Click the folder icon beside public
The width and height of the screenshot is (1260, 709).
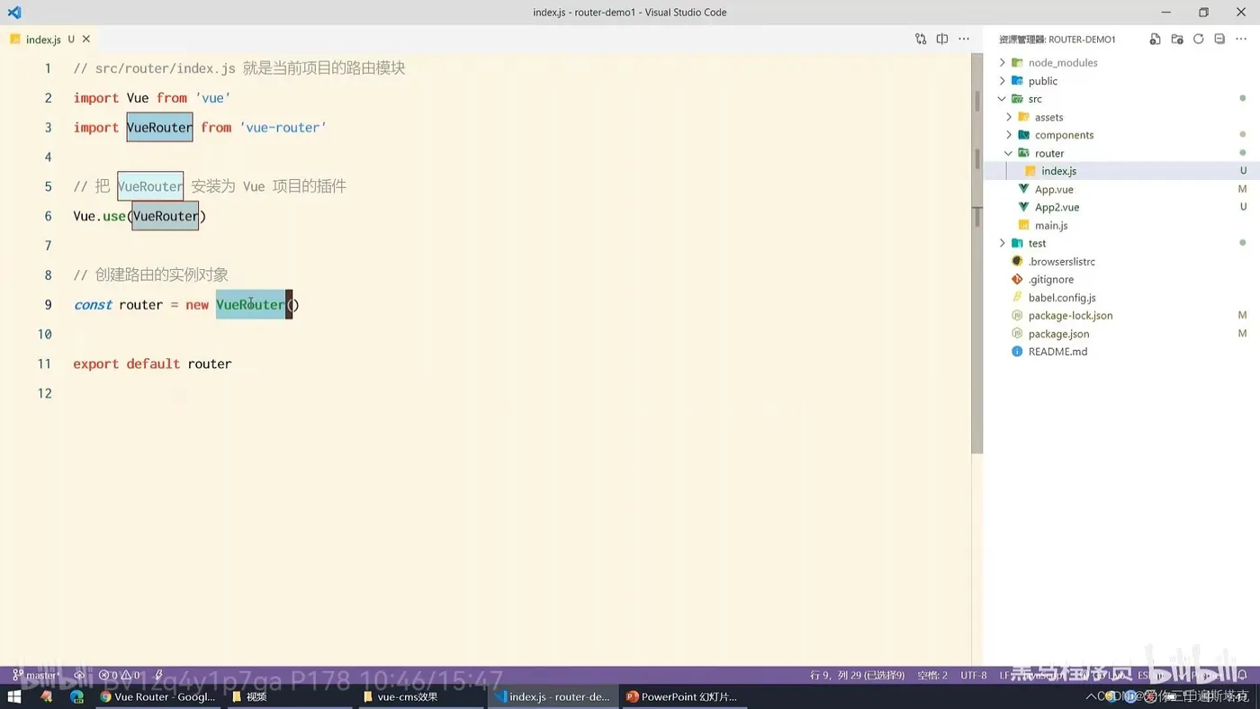tap(1017, 81)
